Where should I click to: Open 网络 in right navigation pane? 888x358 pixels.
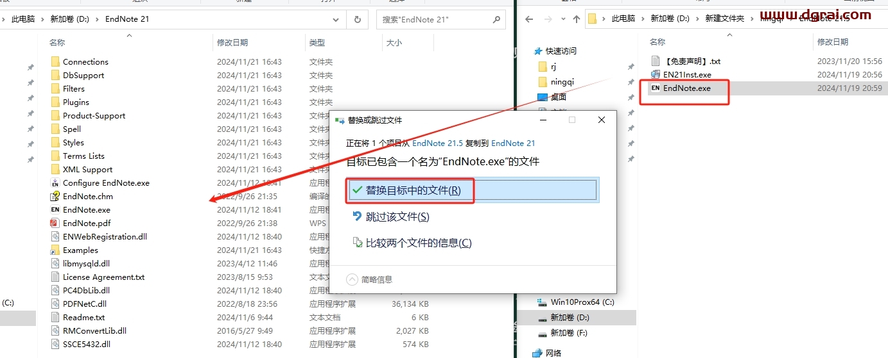pyautogui.click(x=553, y=353)
